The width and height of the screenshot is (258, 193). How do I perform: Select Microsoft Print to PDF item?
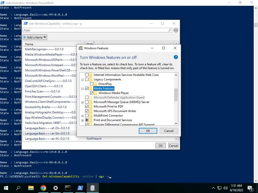(108, 107)
